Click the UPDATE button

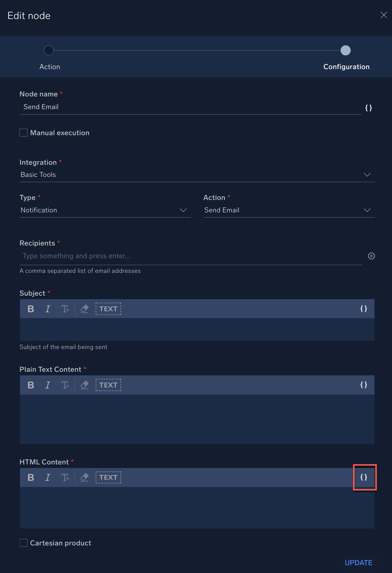coord(358,563)
